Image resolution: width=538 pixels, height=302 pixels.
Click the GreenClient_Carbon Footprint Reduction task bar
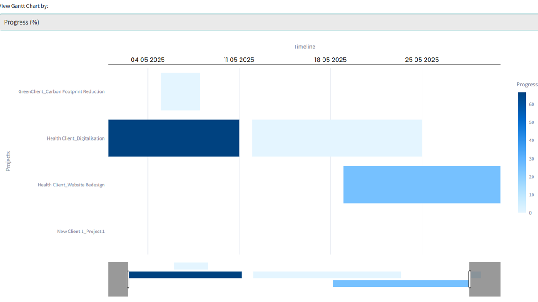coord(180,91)
